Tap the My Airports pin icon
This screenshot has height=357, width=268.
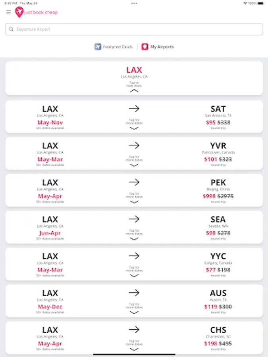(145, 47)
